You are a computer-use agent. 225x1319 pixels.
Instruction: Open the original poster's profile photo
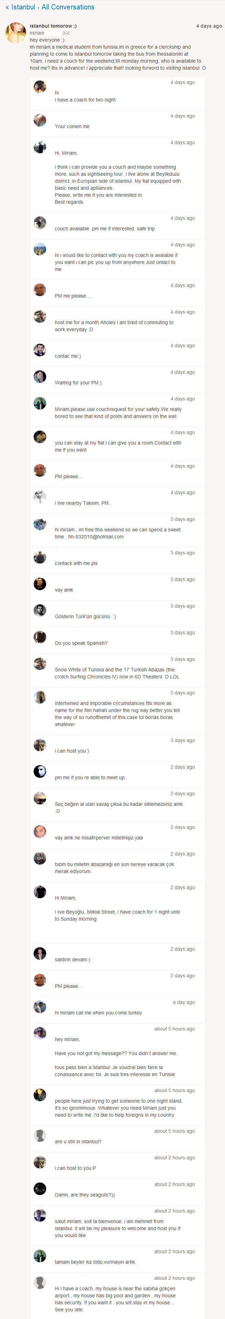[x=15, y=33]
